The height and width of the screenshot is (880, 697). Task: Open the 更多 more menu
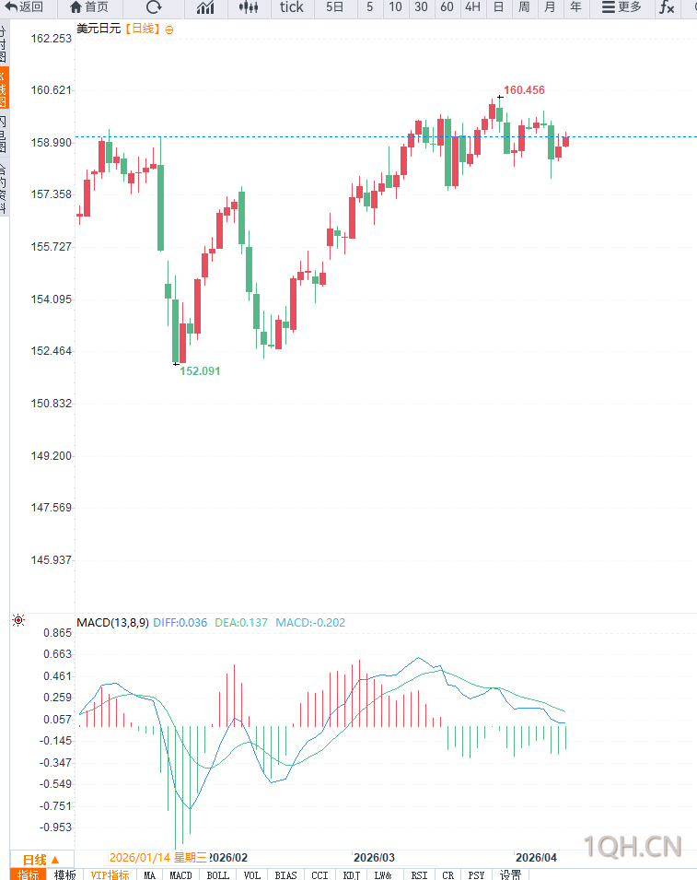pos(621,7)
